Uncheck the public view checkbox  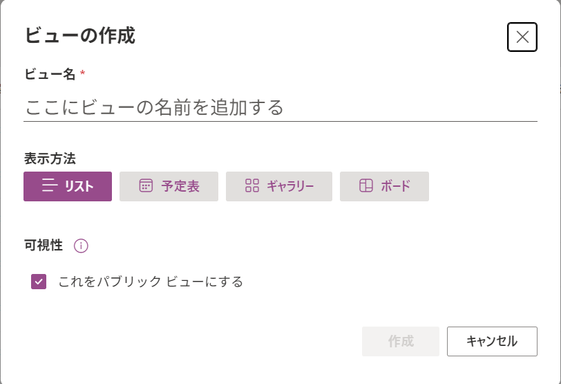[39, 282]
